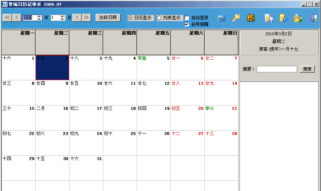This screenshot has width=321, height=191.
Task: Click the 星期日 column header
Action: pos(221,43)
